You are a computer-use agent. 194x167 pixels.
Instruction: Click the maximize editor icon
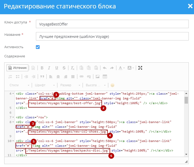tap(140, 68)
